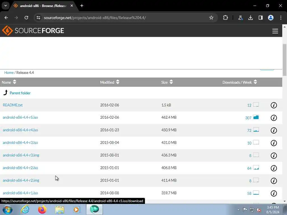Download README.txt
Image resolution: width=287 pixels, height=215 pixels.
13,105
